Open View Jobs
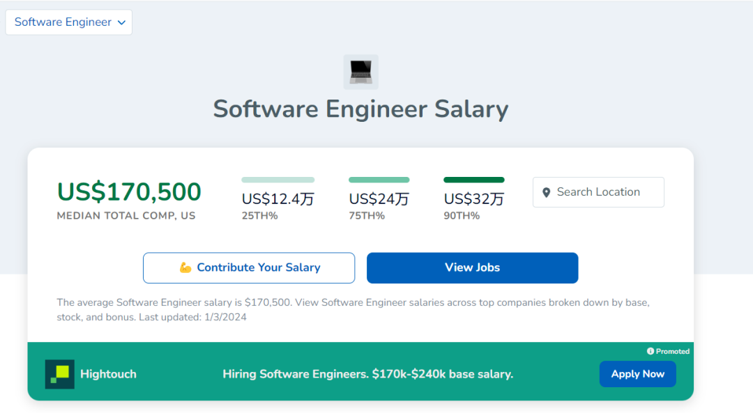This screenshot has height=413, width=753. tap(472, 267)
